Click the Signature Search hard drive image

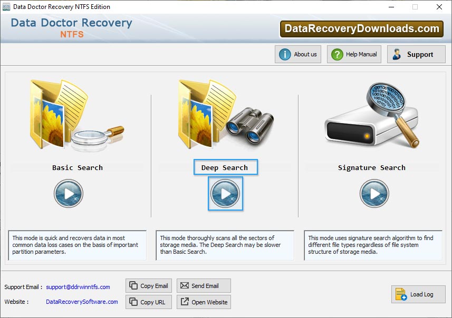tap(372, 116)
